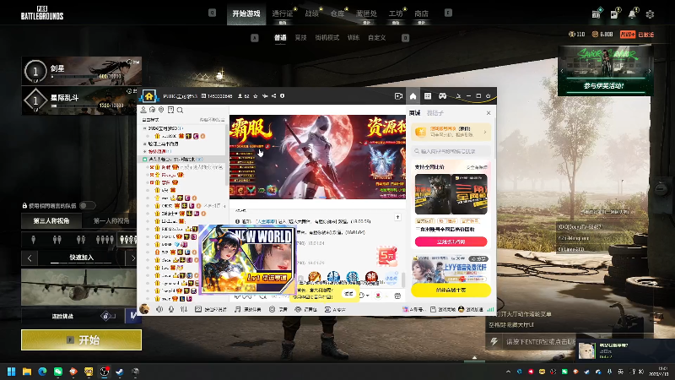Open the gamepad icon in the YY title bar
The height and width of the screenshot is (380, 675).
(x=442, y=96)
